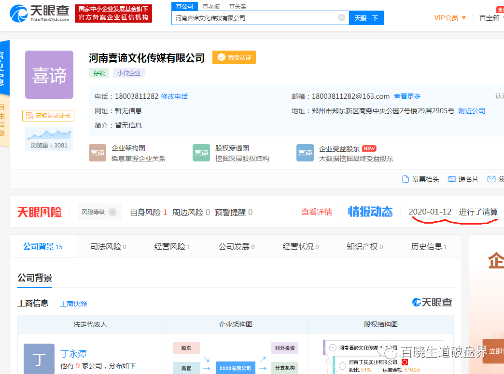504x374 pixels.
Task: Click the 对外投资 box in structure diagram
Action: [x=285, y=348]
